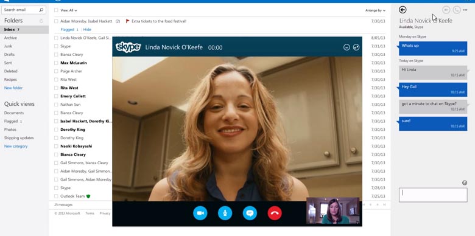
Task: Open the Terms footer link
Action: click(x=90, y=213)
